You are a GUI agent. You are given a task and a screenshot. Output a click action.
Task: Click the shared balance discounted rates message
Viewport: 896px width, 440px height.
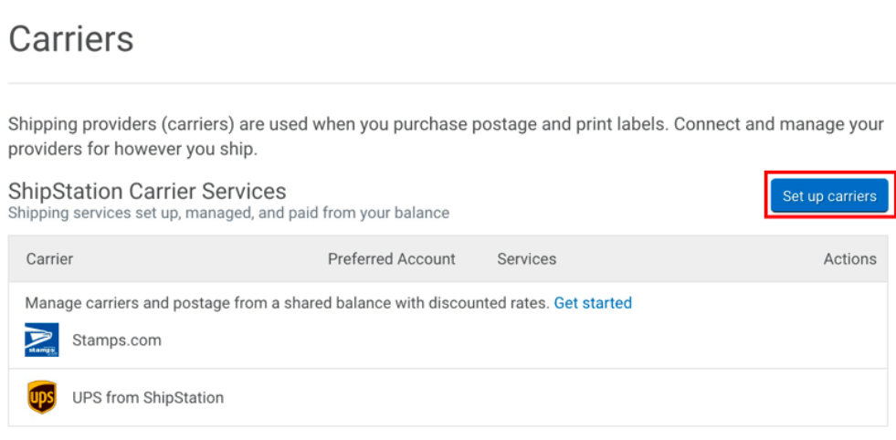pos(287,303)
